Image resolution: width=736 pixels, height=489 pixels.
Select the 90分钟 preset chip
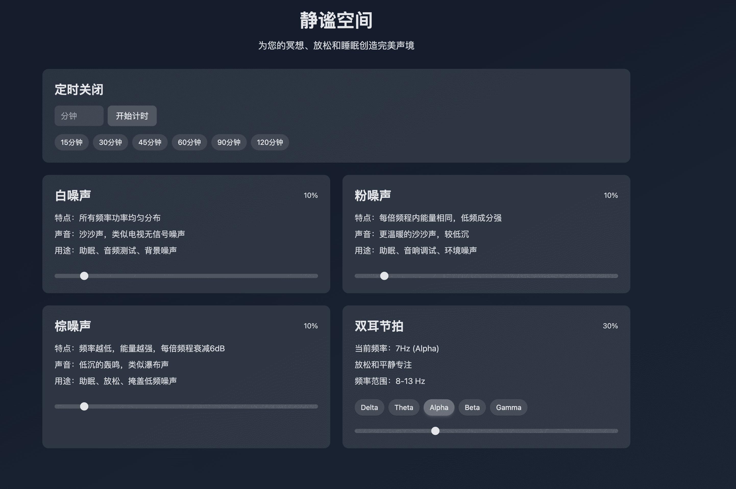tap(229, 142)
